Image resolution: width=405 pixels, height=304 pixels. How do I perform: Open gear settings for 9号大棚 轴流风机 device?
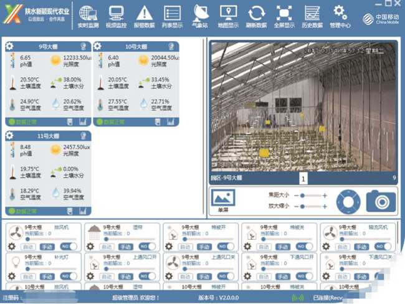pos(326,247)
